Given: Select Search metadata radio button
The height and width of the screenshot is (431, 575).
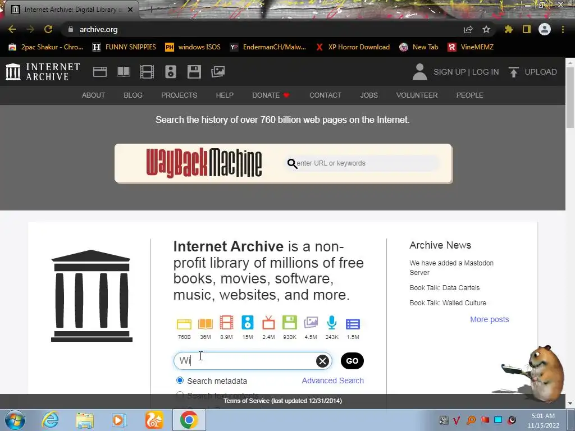Looking at the screenshot, I should pyautogui.click(x=180, y=380).
